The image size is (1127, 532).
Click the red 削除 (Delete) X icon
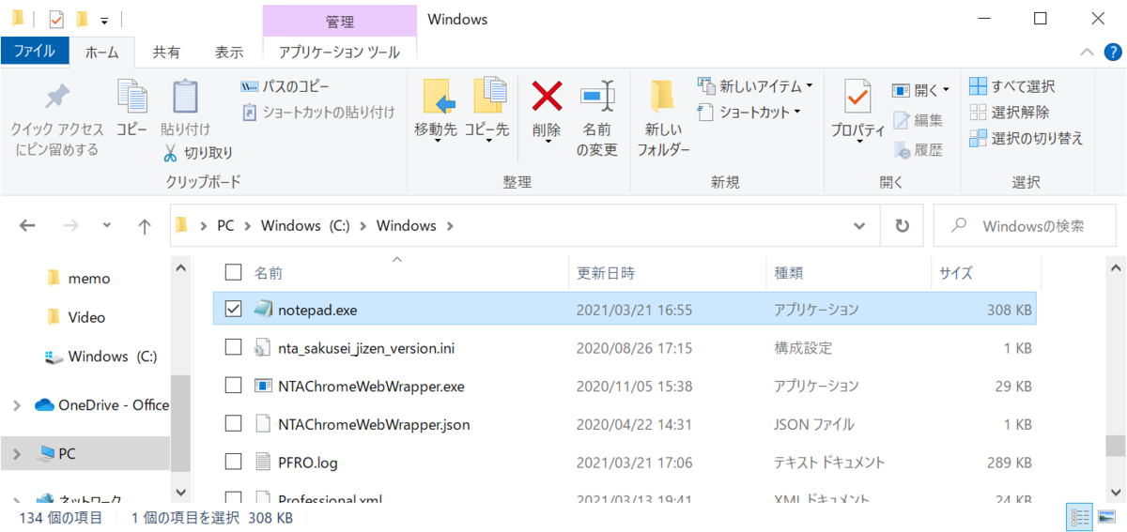point(547,96)
